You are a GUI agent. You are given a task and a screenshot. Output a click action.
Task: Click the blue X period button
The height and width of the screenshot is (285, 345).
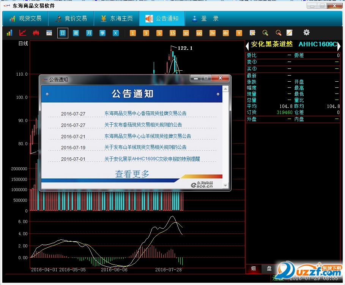[115, 33]
